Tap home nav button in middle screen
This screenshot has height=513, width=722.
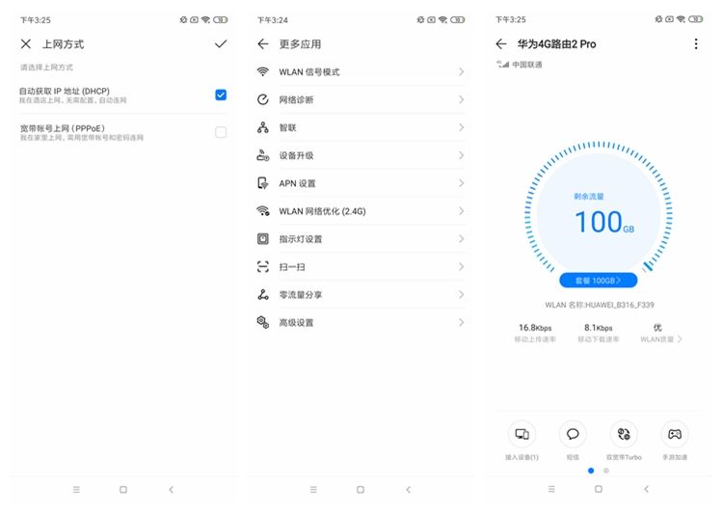[x=361, y=490]
